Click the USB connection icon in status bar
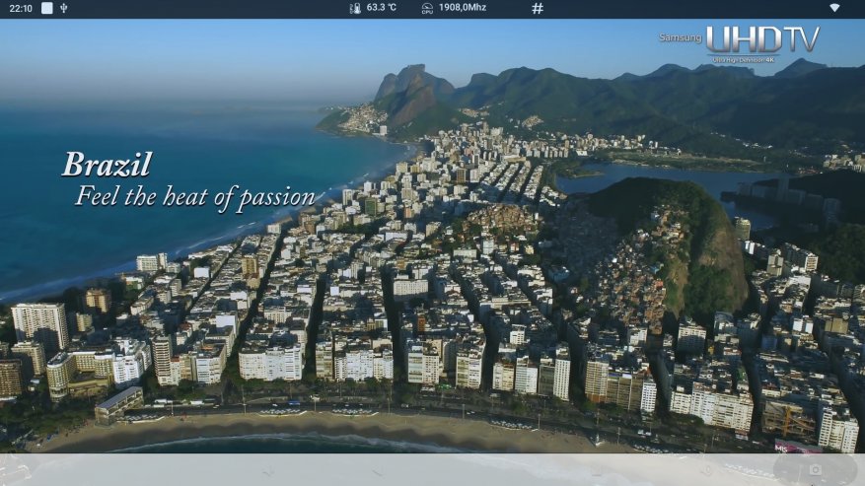 (x=64, y=8)
